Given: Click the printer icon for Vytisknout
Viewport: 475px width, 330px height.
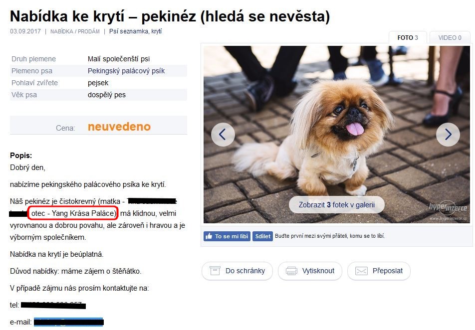Looking at the screenshot, I should (291, 271).
